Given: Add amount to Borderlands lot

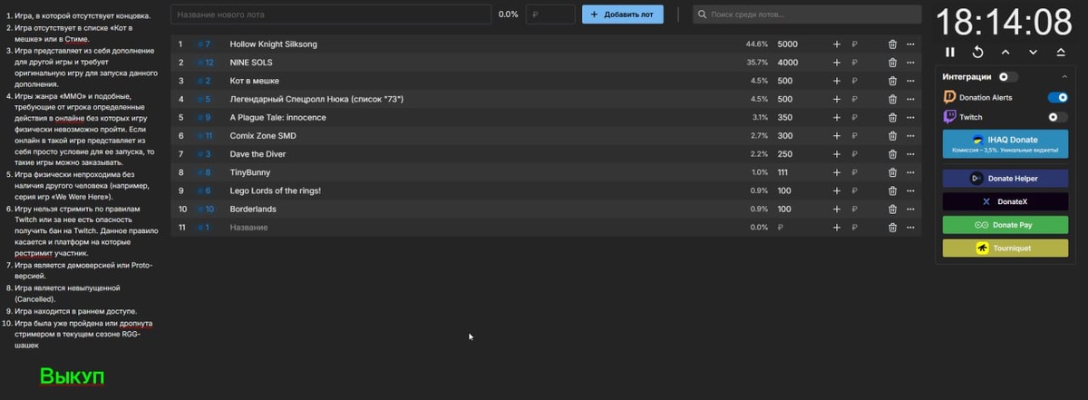Looking at the screenshot, I should [x=837, y=210].
